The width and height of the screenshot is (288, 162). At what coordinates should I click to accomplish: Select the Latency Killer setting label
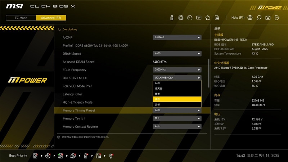point(72,94)
